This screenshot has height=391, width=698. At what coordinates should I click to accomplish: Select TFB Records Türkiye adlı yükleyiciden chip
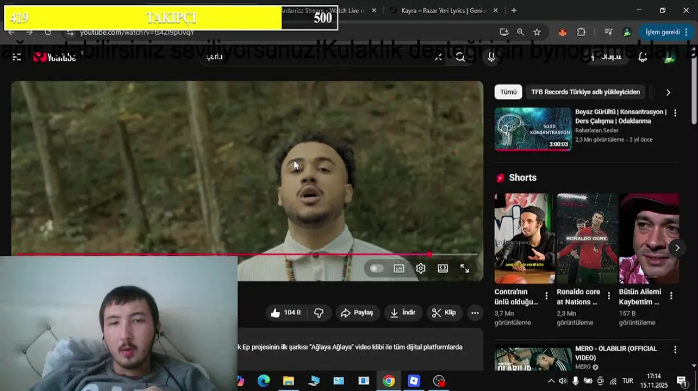(585, 92)
